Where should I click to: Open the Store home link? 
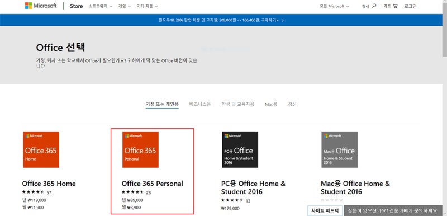coord(77,6)
